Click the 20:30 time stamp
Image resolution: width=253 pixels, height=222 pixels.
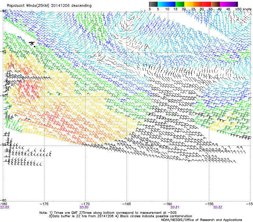[x=84, y=207]
